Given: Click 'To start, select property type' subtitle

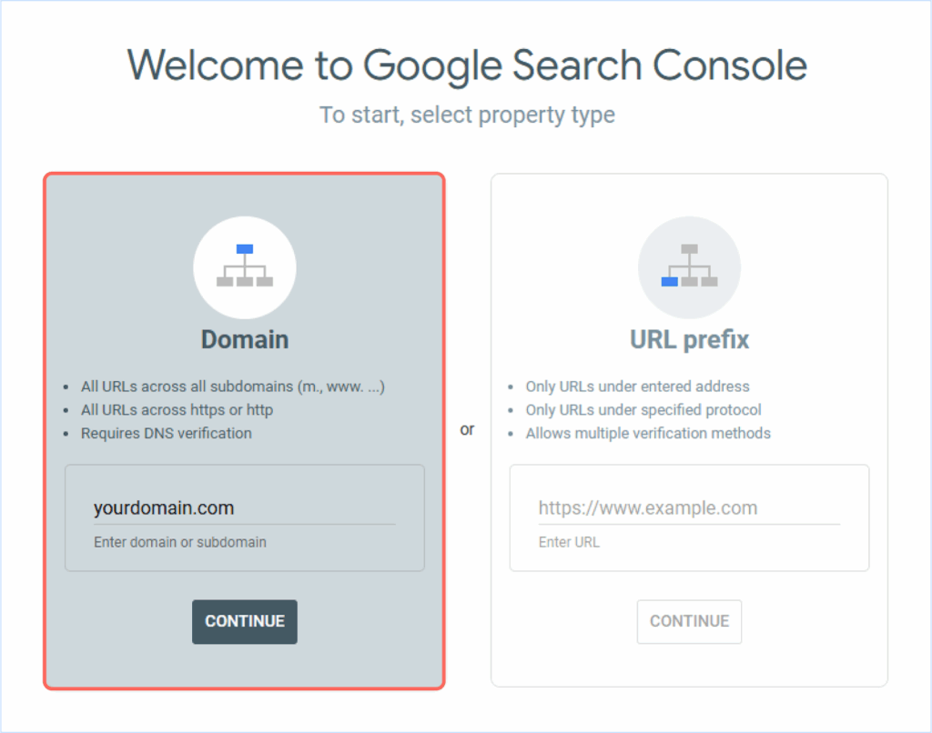Looking at the screenshot, I should coord(467,115).
